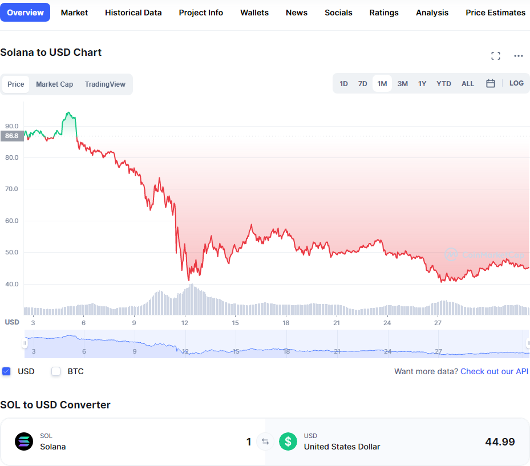Click the left range slider handle
This screenshot has width=530, height=466.
[x=25, y=343]
